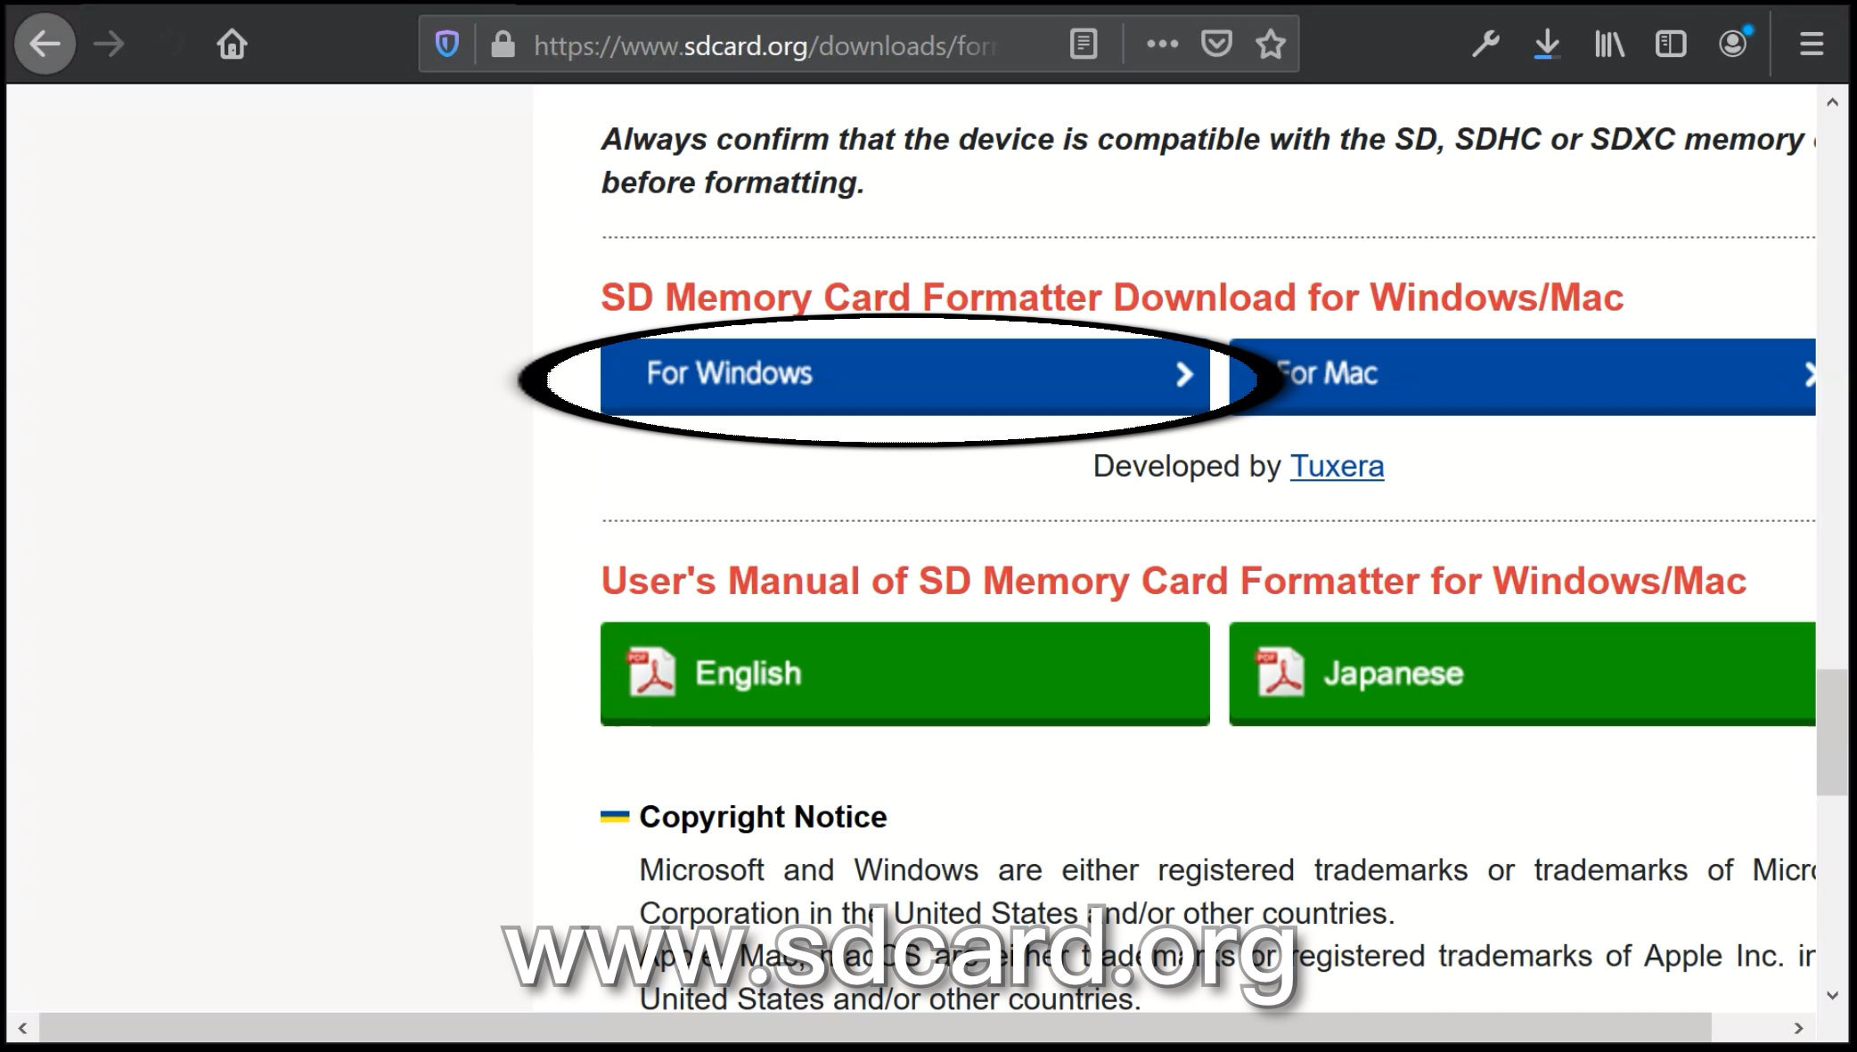Open the Tuxera developer link

pyautogui.click(x=1337, y=466)
